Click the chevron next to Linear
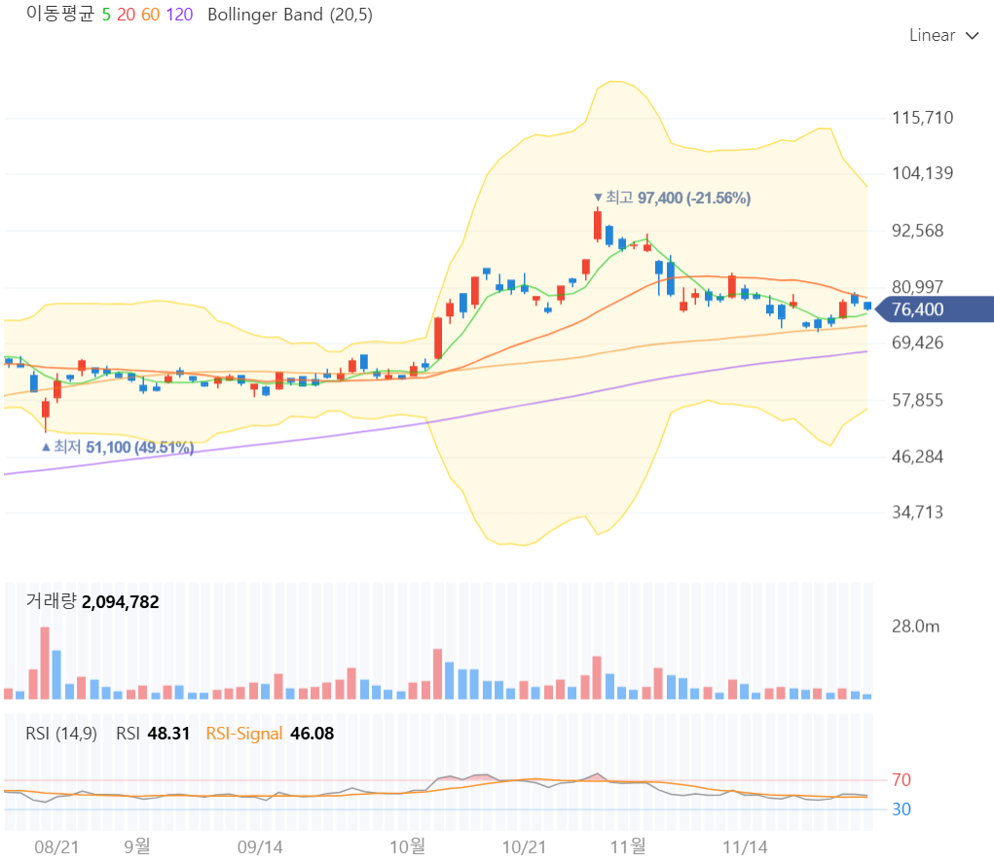Viewport: 994px width, 863px height. [973, 36]
